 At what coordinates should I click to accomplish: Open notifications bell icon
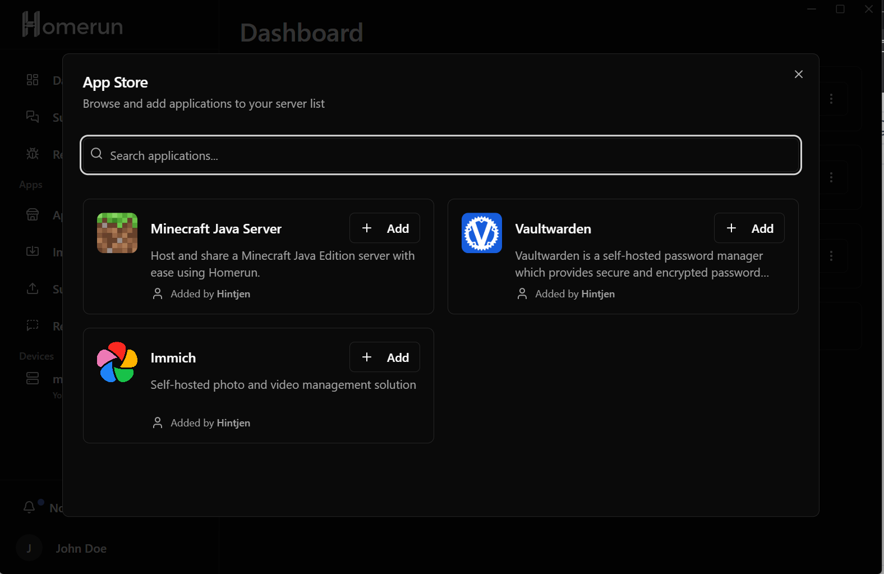(29, 507)
